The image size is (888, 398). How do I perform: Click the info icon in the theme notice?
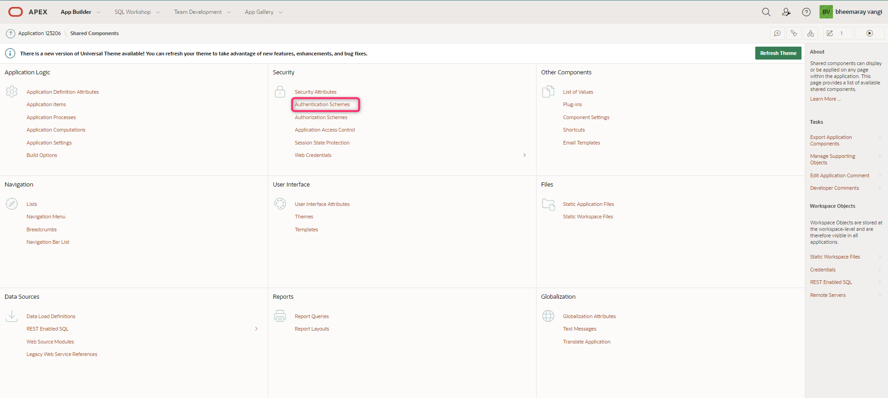pyautogui.click(x=10, y=54)
